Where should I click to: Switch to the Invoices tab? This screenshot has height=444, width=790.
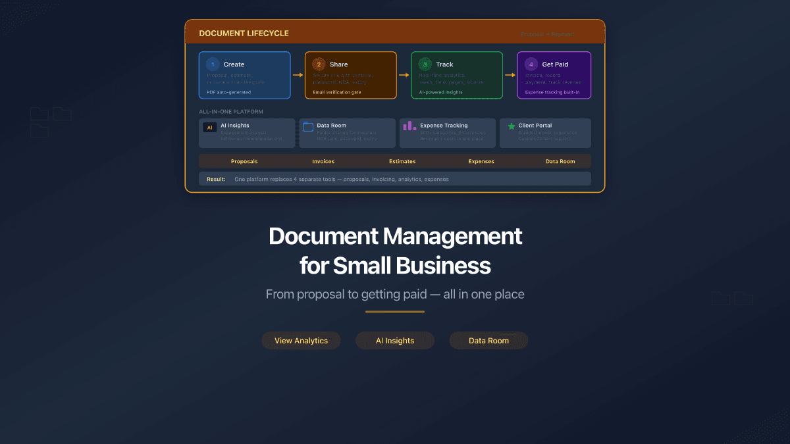pyautogui.click(x=323, y=161)
